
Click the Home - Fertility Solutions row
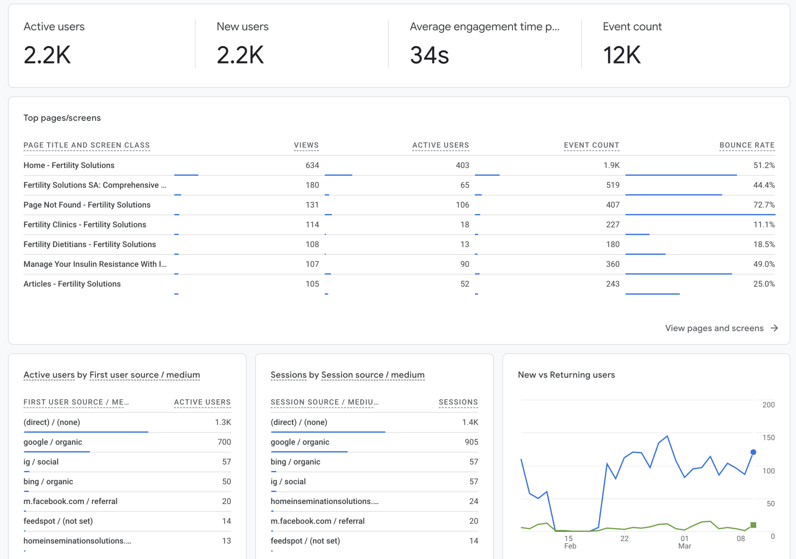tap(69, 165)
